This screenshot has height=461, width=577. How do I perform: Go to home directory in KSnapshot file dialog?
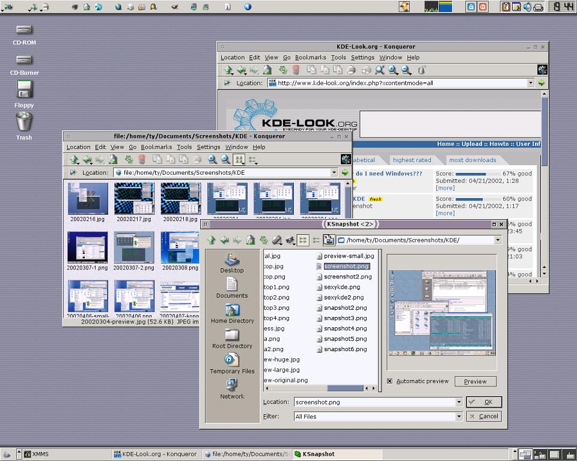click(x=250, y=240)
